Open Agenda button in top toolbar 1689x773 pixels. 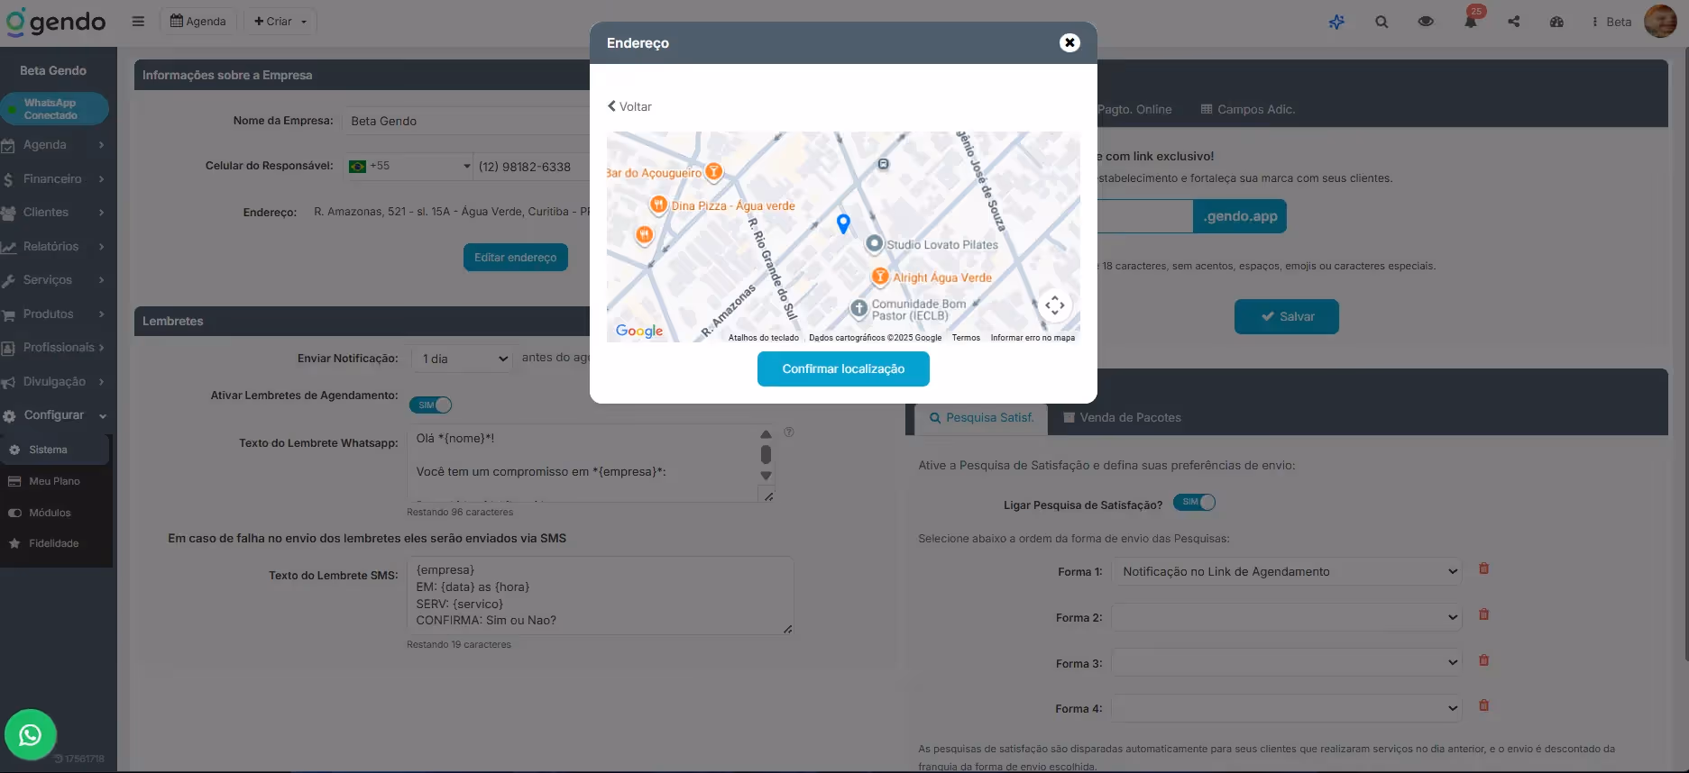(x=198, y=22)
